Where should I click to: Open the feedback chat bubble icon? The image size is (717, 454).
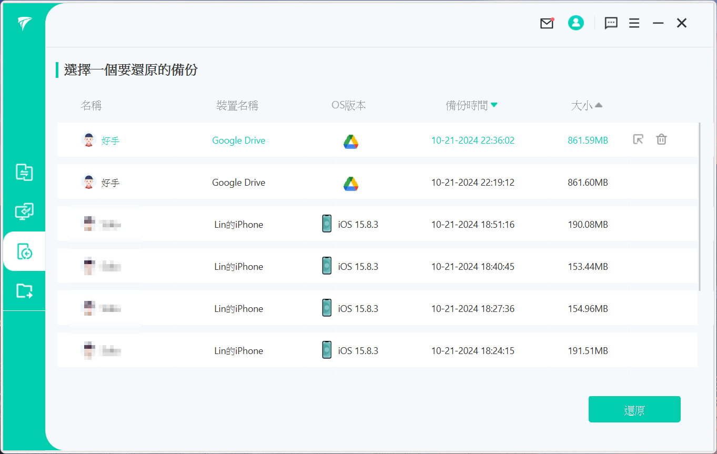(x=611, y=23)
